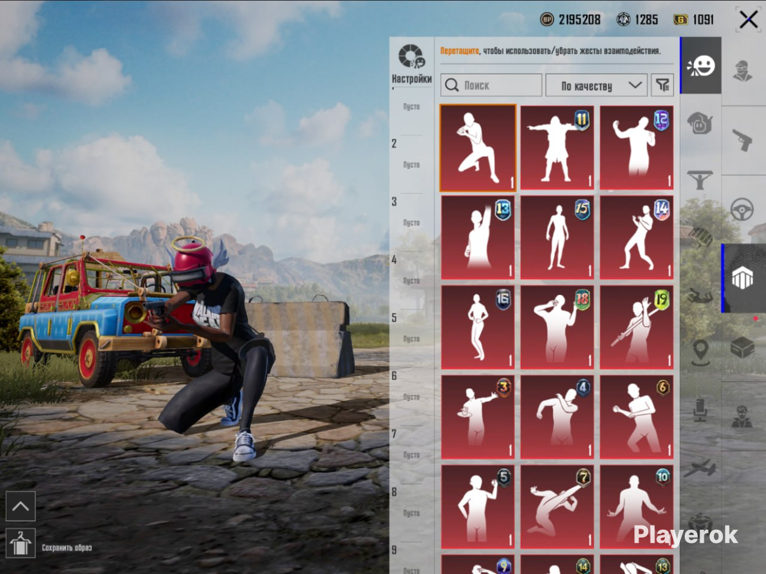This screenshot has height=574, width=766.
Task: Open the lying figure icon tab
Action: (700, 295)
